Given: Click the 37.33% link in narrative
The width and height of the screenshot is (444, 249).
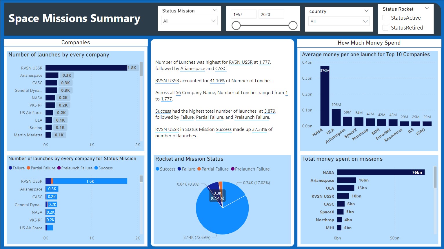Looking at the screenshot, I should pos(259,129).
